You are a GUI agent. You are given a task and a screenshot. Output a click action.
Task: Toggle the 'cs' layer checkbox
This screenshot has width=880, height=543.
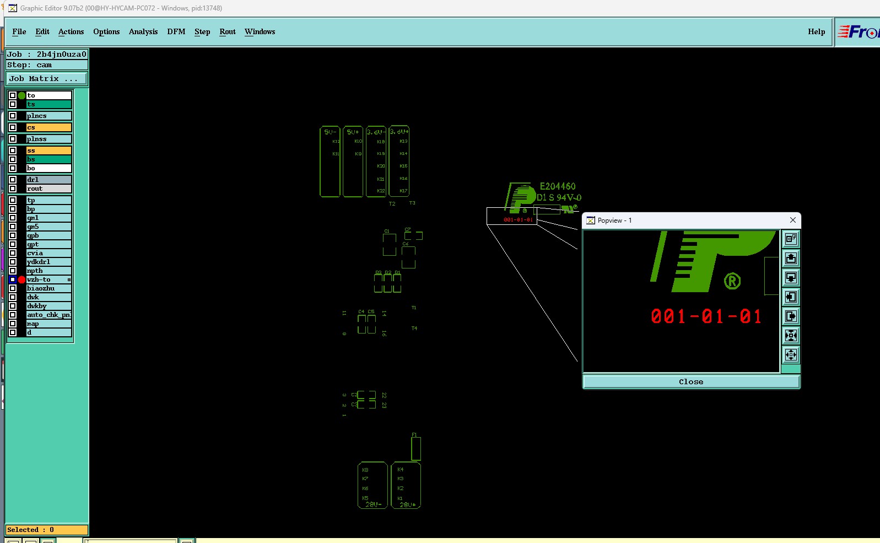13,127
